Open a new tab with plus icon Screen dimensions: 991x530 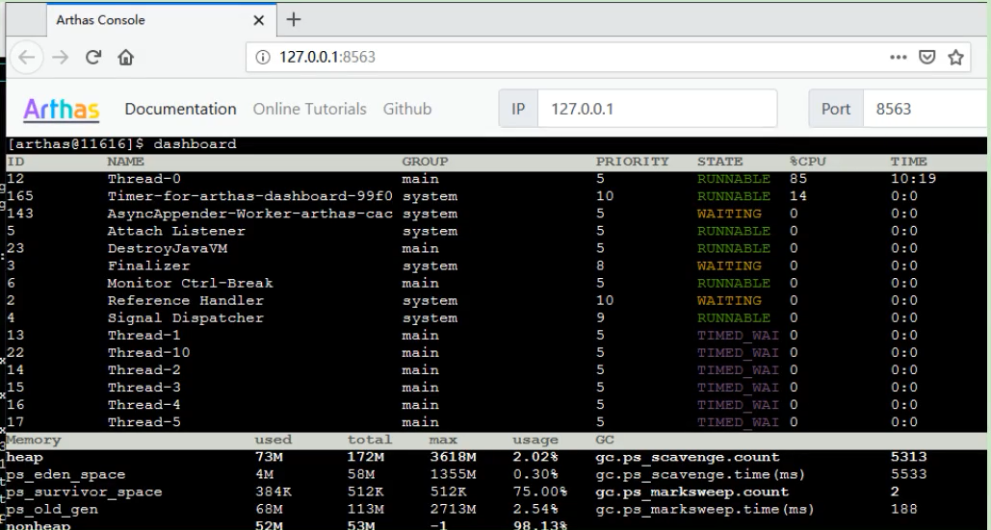[293, 19]
